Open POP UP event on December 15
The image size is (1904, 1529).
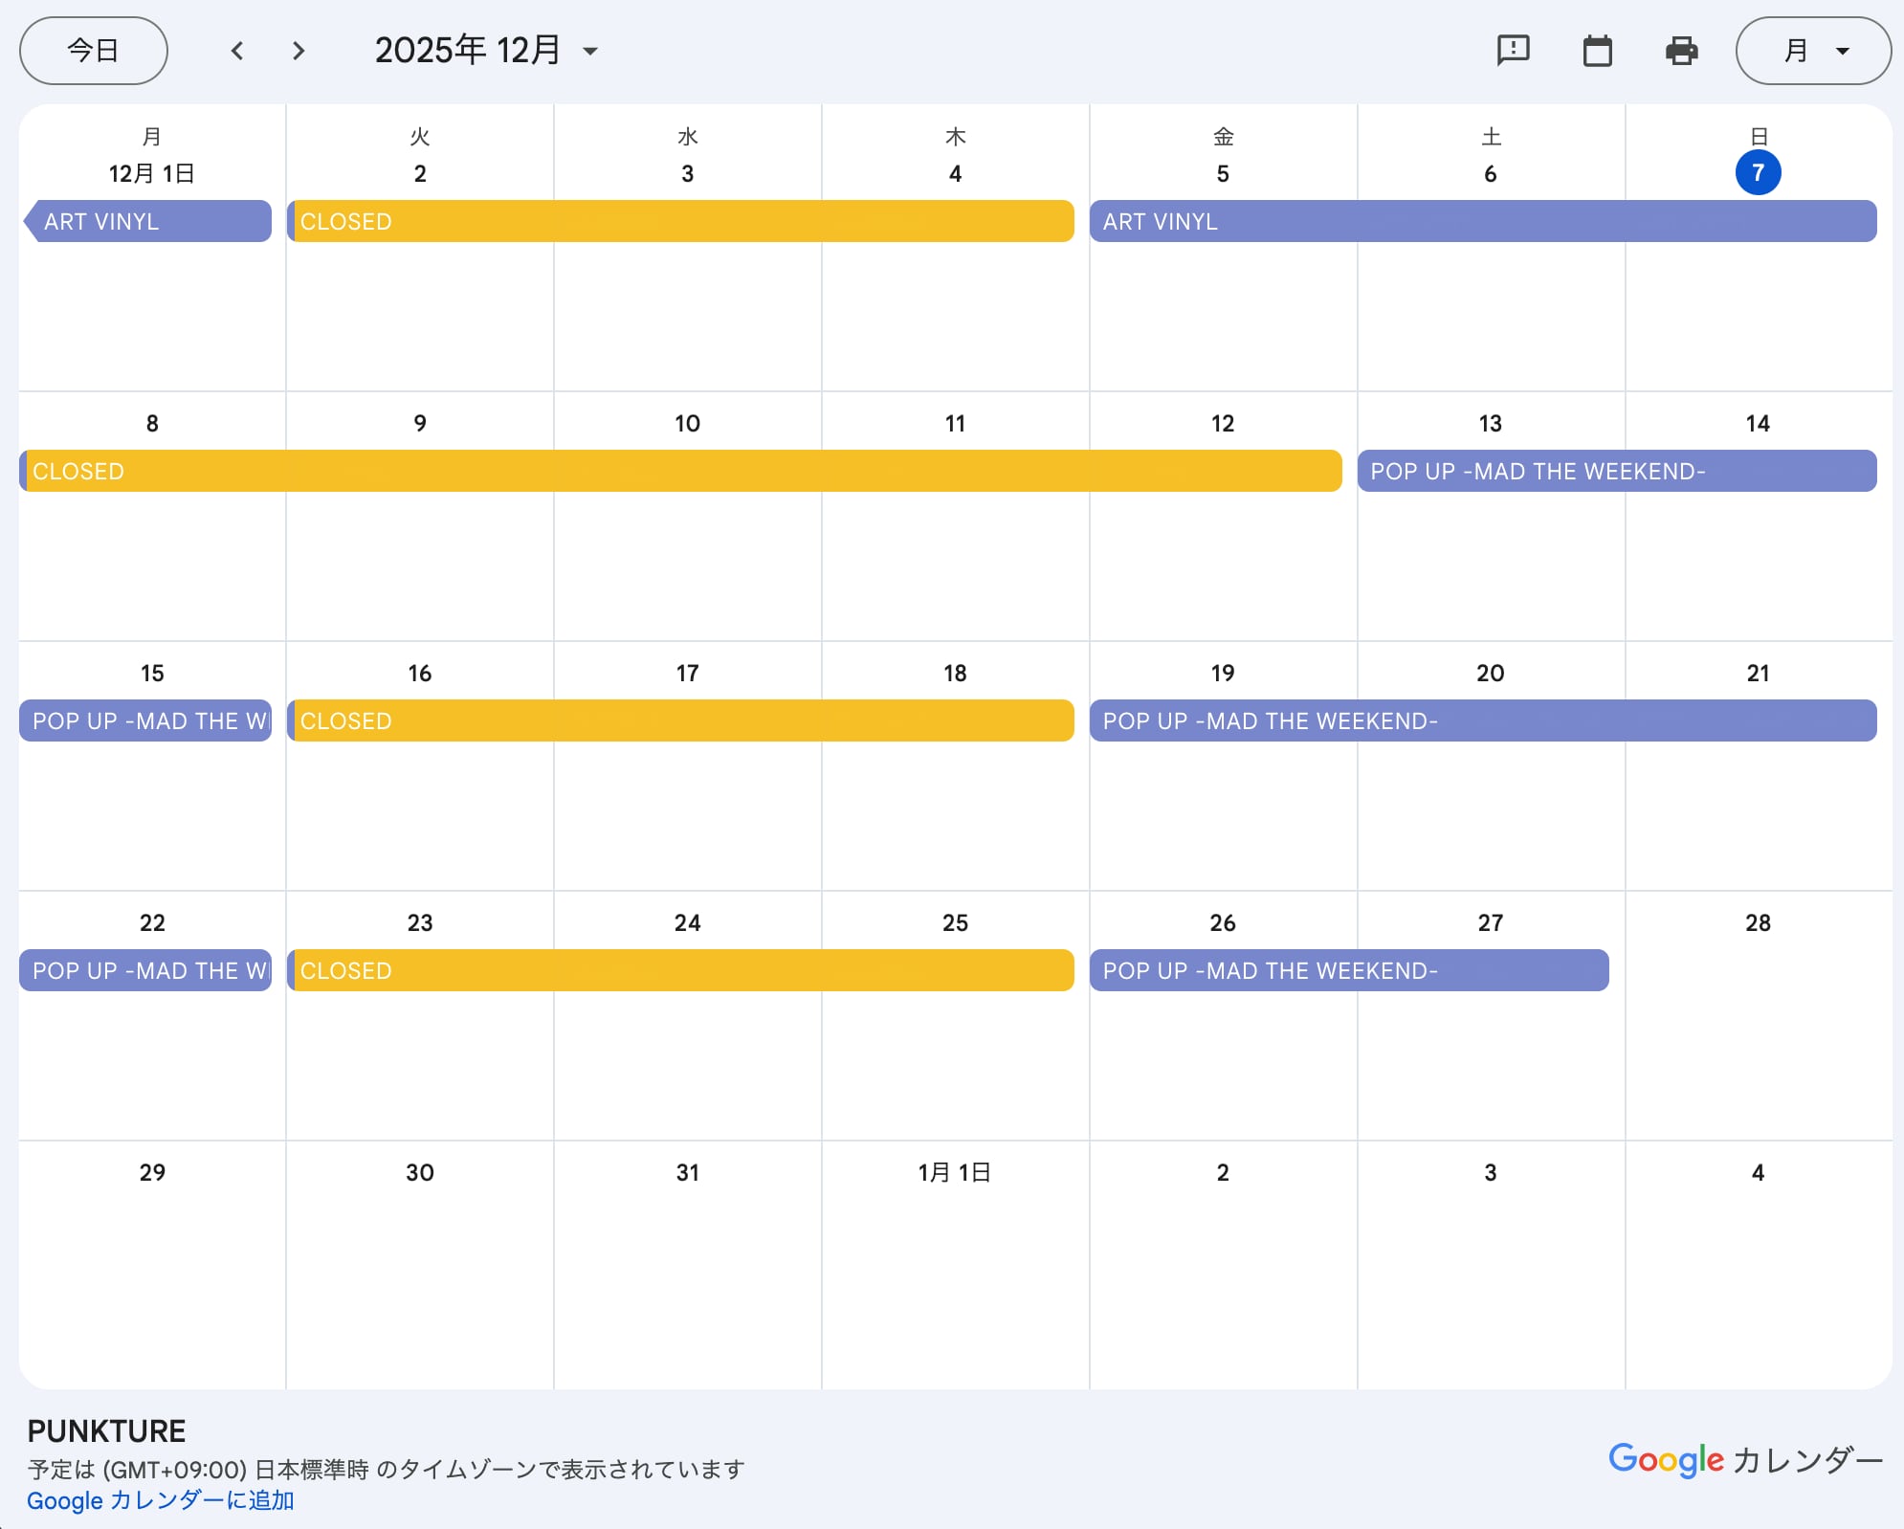click(x=145, y=720)
